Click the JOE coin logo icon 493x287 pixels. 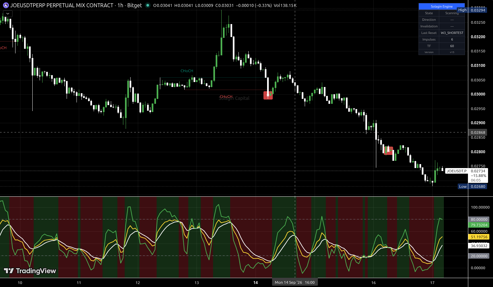click(x=6, y=5)
